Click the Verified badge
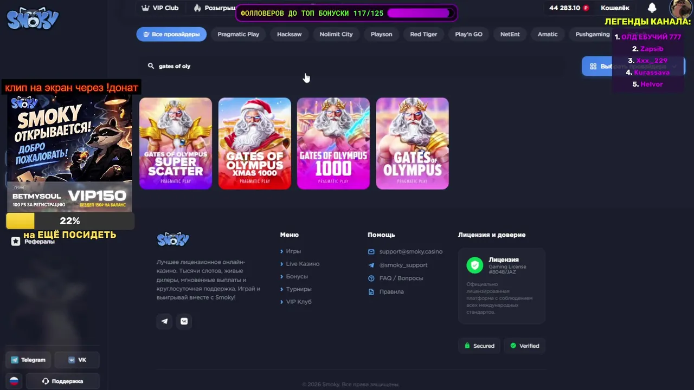Viewport: 694px width, 390px height. (x=524, y=346)
